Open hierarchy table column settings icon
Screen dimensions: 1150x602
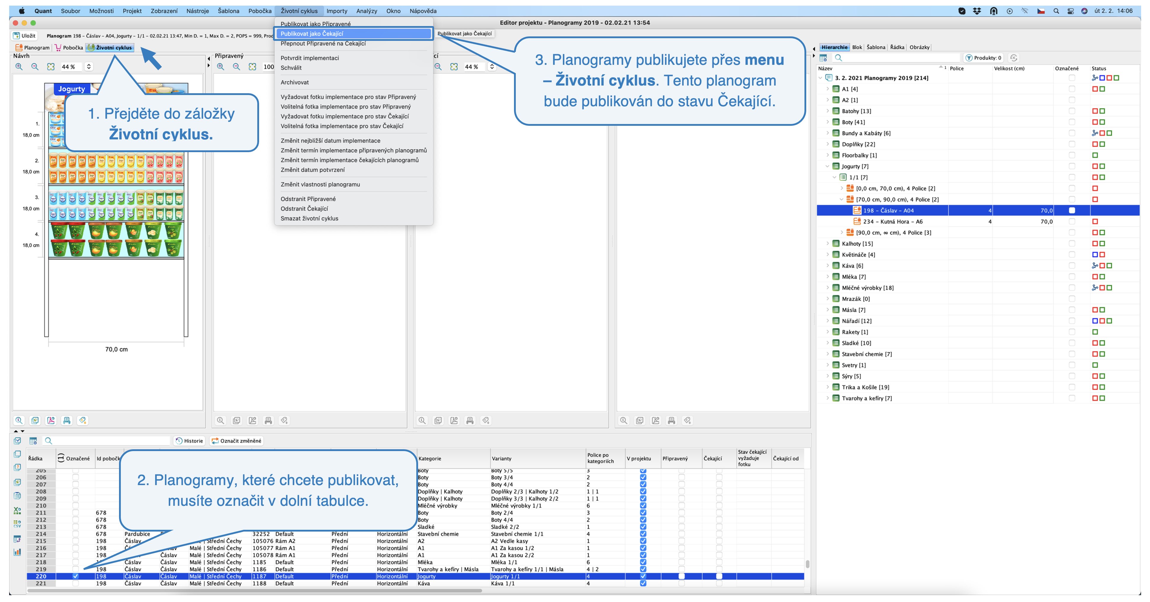824,58
